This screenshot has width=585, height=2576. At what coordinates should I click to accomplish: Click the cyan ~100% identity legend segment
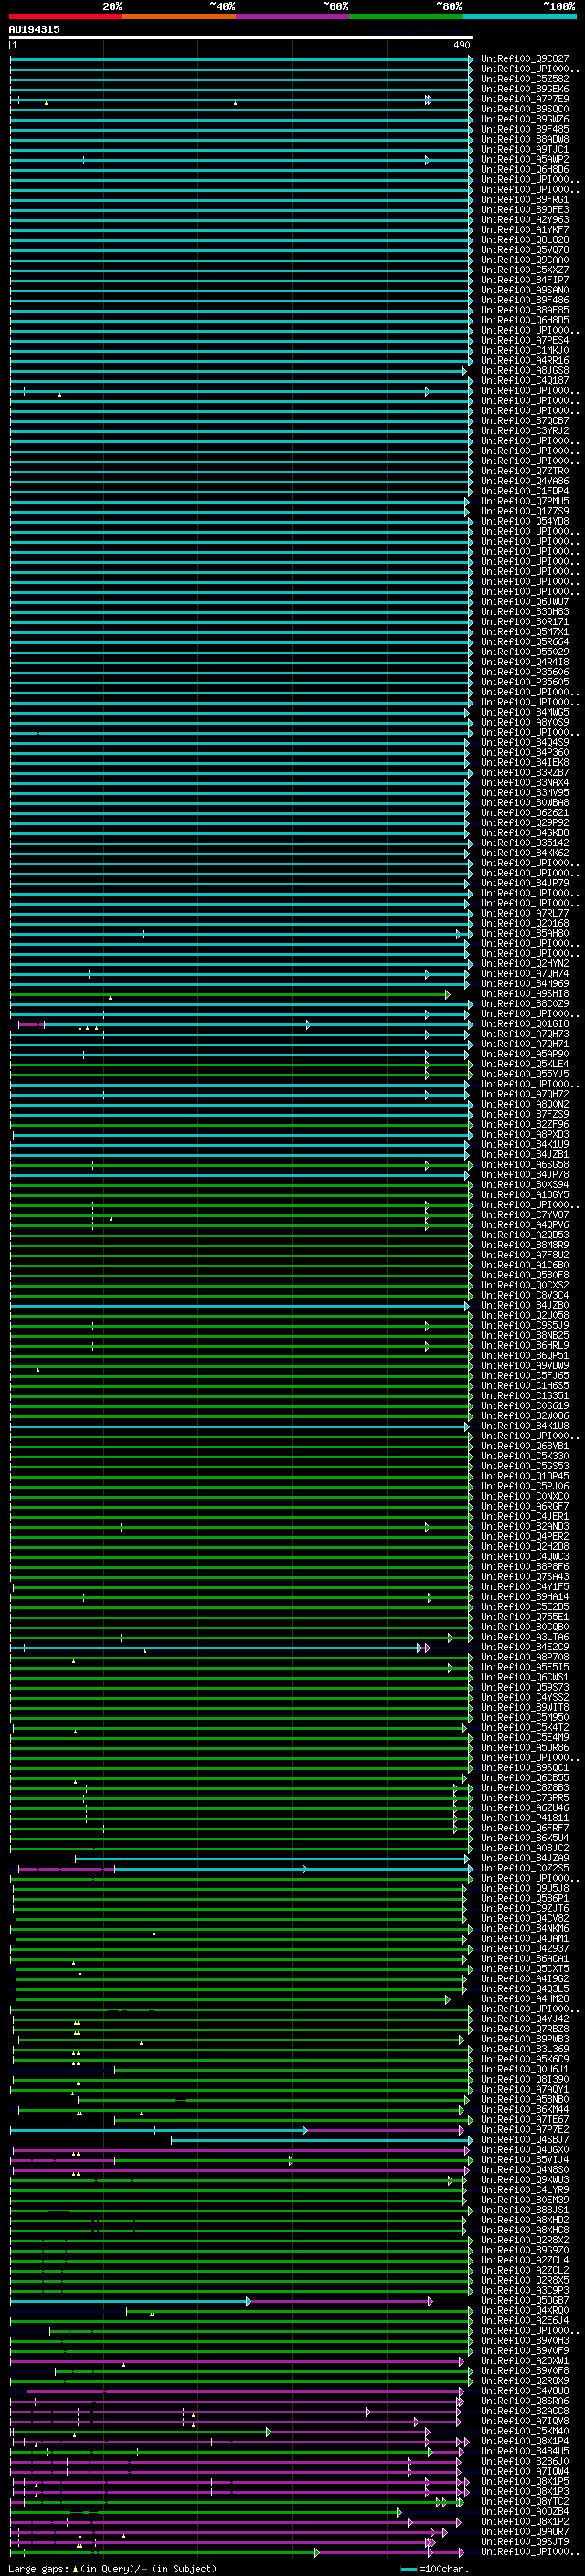click(x=520, y=16)
